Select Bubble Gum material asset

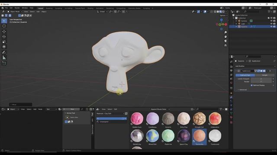pos(137,120)
